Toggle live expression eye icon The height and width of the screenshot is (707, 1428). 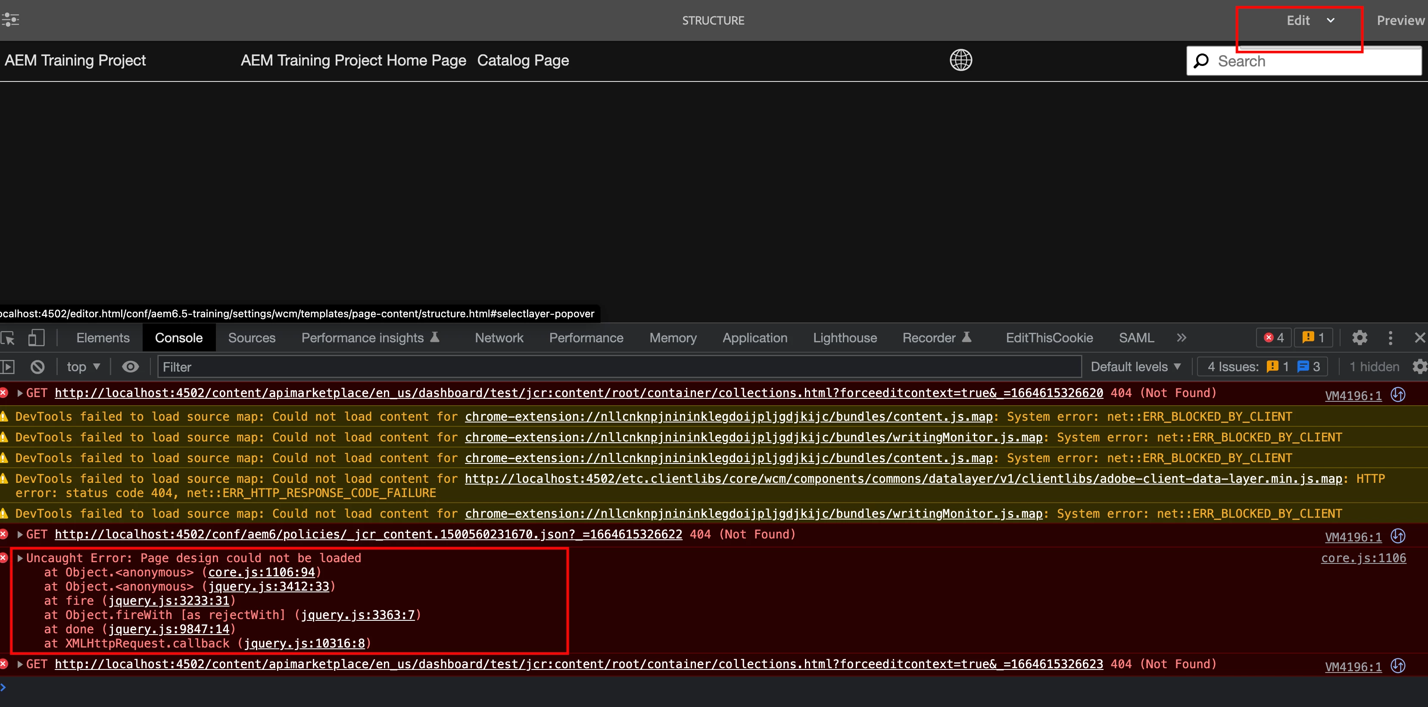coord(130,366)
